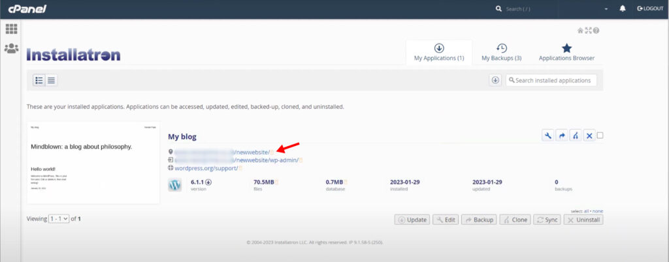Viewport: 669px width, 262px height.
Task: Click the note icon after 0.7MB database
Action: [x=346, y=182]
